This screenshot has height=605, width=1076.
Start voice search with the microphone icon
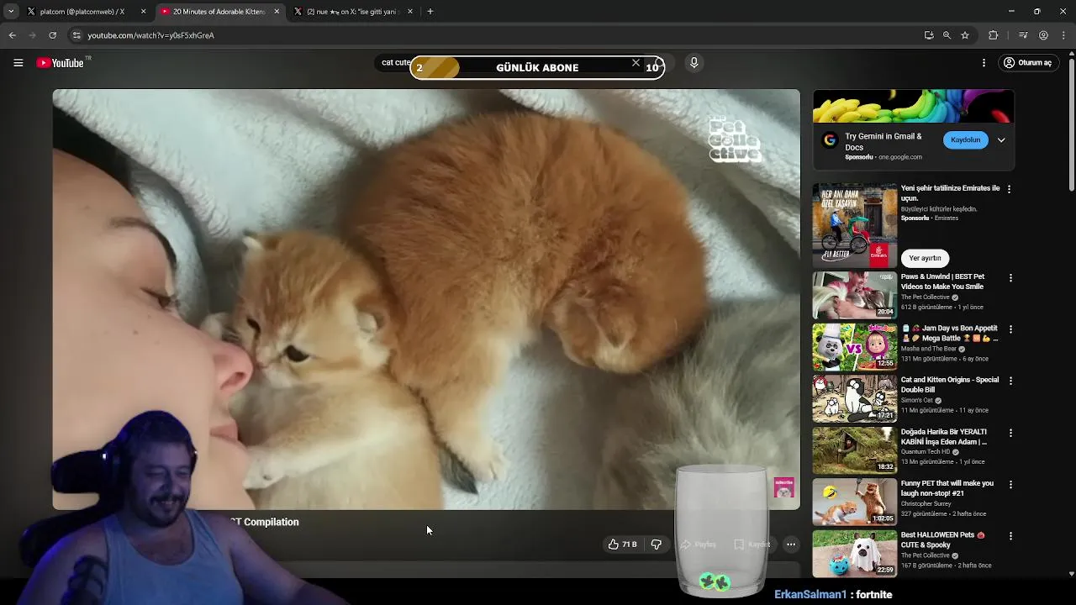pyautogui.click(x=694, y=63)
